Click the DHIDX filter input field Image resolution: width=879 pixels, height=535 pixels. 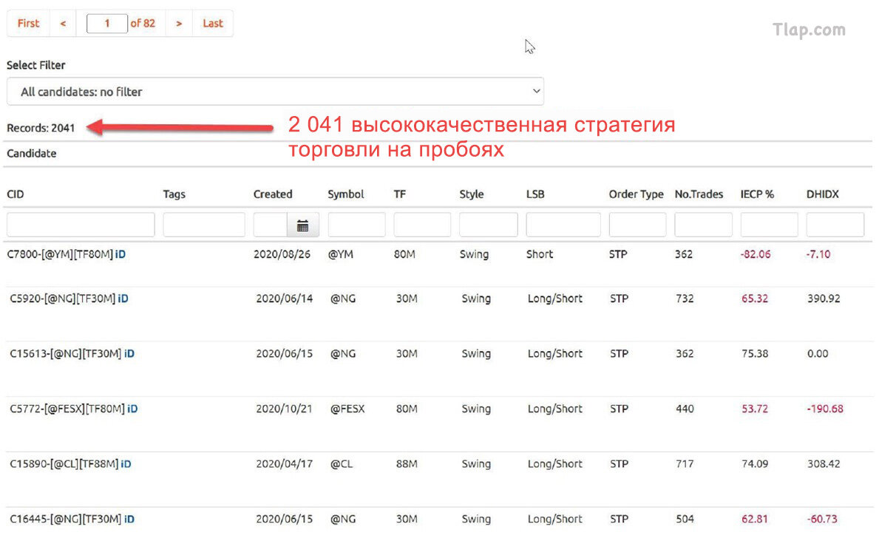tap(835, 225)
